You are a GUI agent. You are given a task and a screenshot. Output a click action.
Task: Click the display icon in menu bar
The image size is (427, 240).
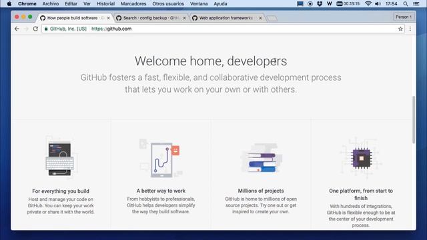click(300, 4)
